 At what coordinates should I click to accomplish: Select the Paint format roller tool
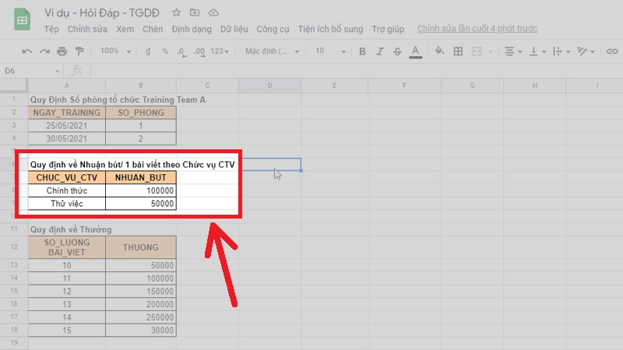click(x=80, y=51)
